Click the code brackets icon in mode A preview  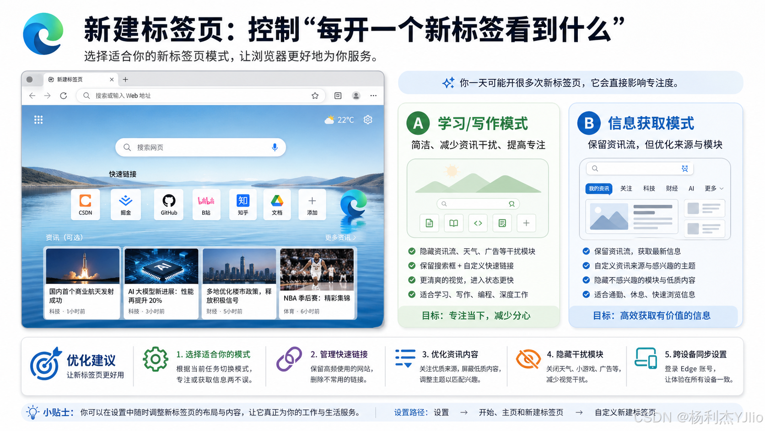tap(478, 223)
